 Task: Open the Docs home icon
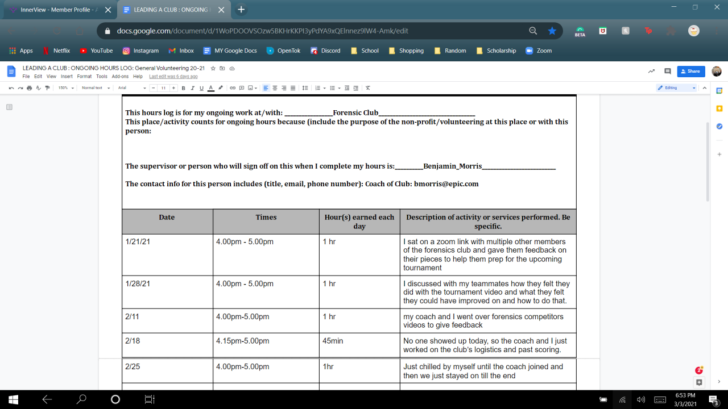11,71
